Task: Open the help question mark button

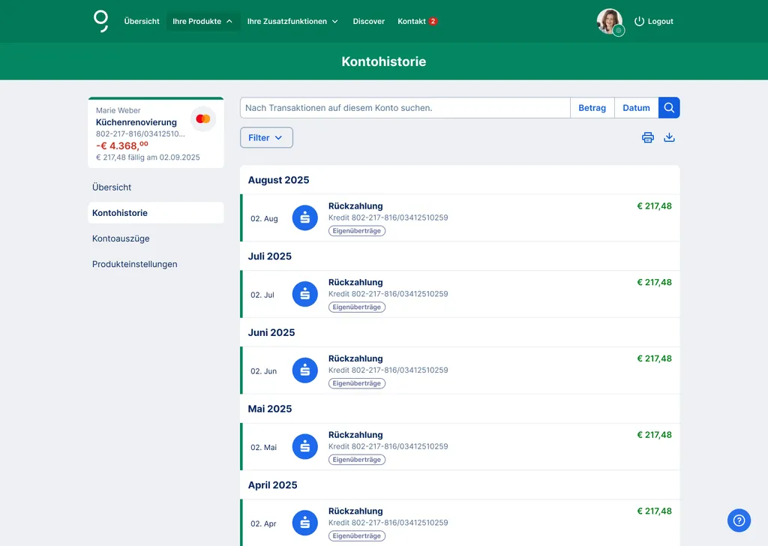Action: 739,520
